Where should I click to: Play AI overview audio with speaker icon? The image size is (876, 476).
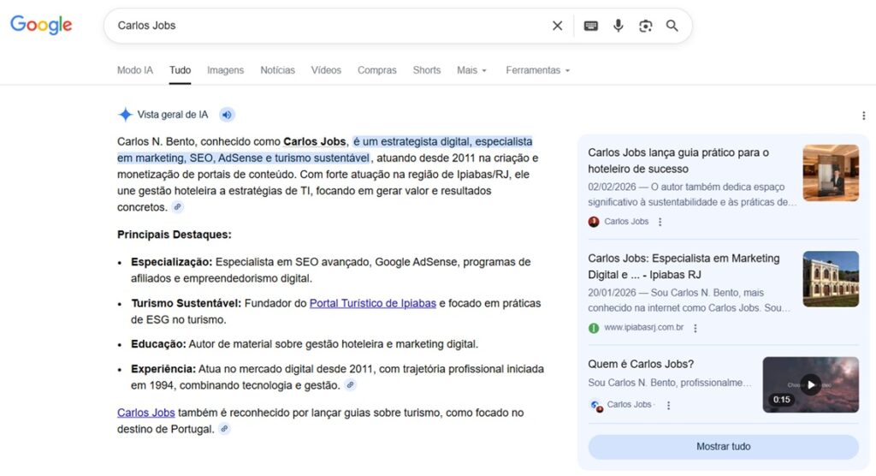[x=227, y=115]
